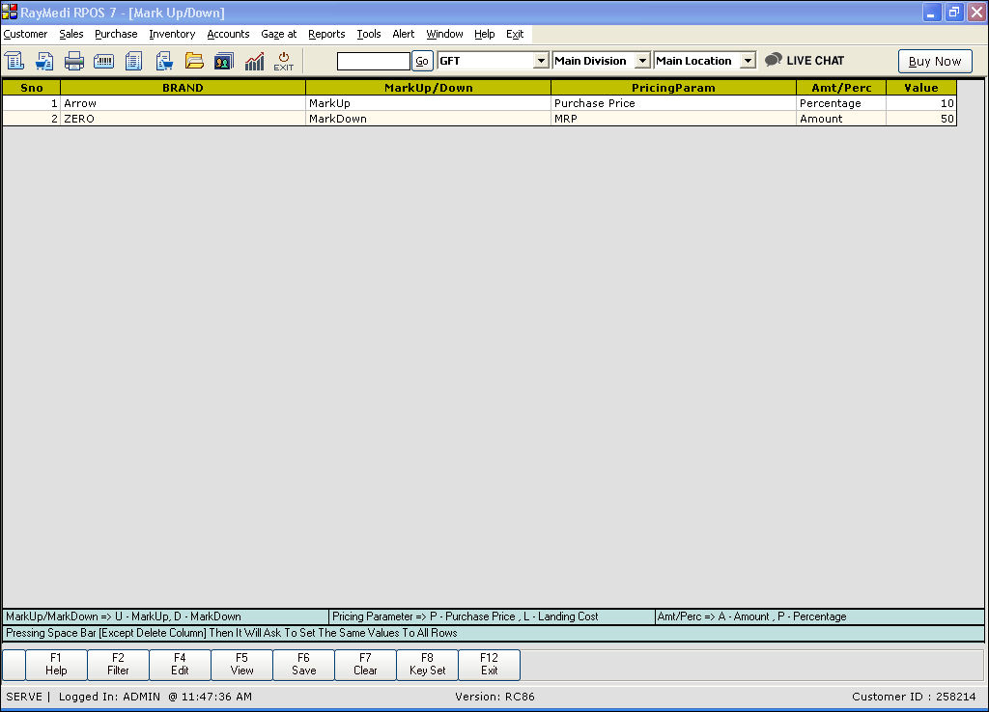
Task: Expand the GFT dropdown
Action: [x=541, y=61]
